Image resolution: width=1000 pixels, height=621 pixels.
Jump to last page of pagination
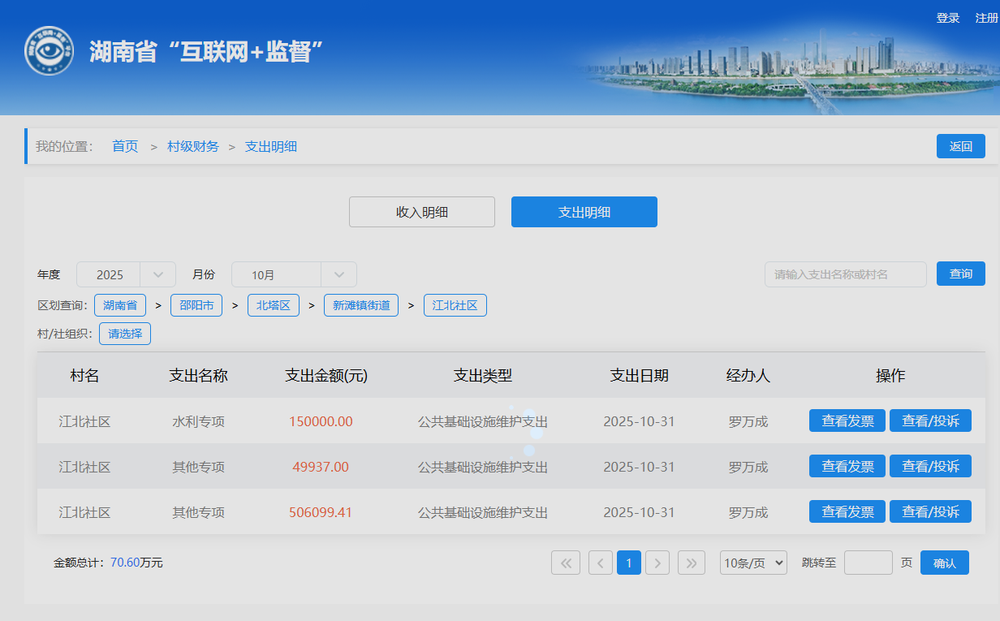pos(691,563)
